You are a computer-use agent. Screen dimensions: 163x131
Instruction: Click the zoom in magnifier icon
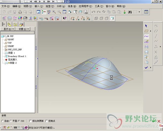(54, 12)
